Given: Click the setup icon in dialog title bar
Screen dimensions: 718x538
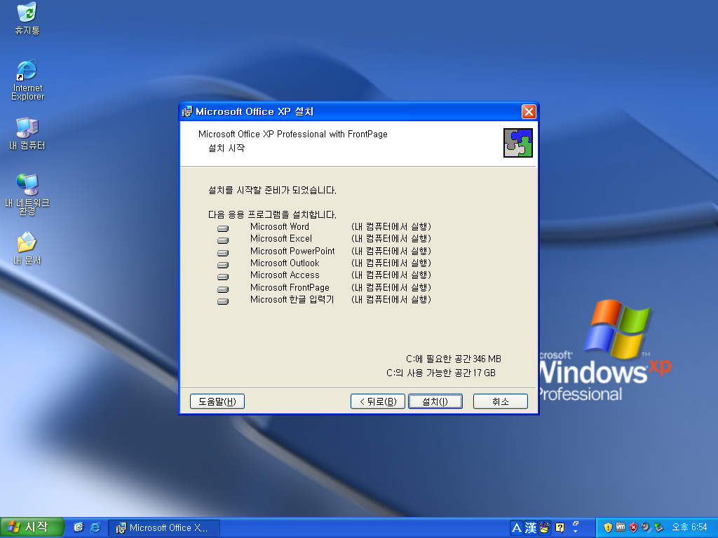Looking at the screenshot, I should [187, 111].
